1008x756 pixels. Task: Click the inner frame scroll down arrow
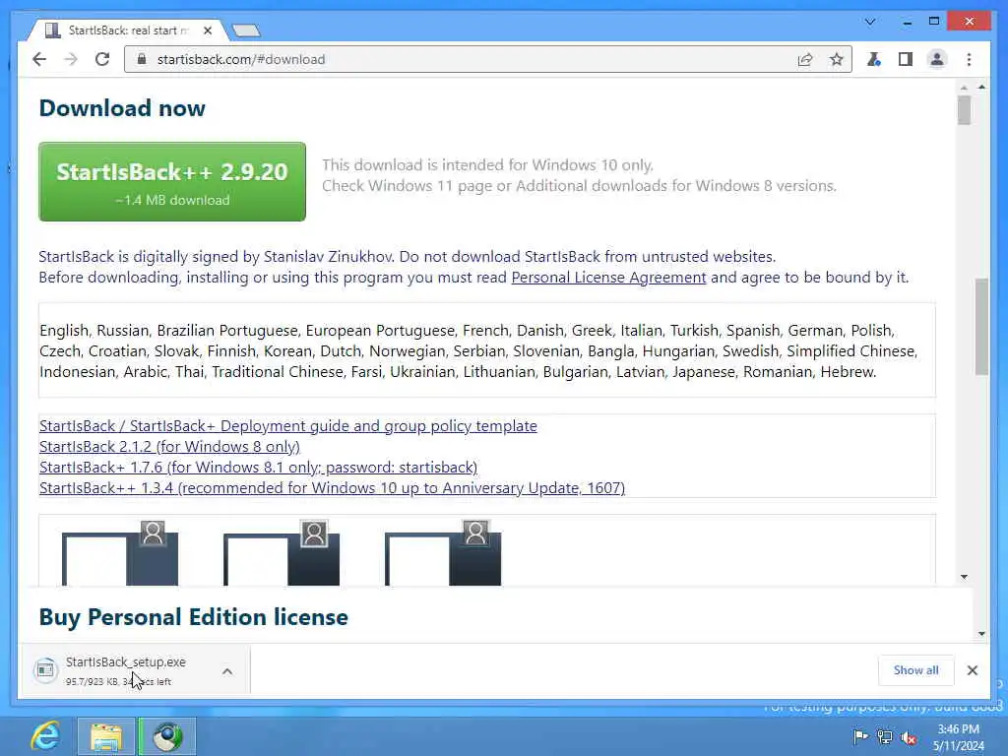pyautogui.click(x=964, y=577)
